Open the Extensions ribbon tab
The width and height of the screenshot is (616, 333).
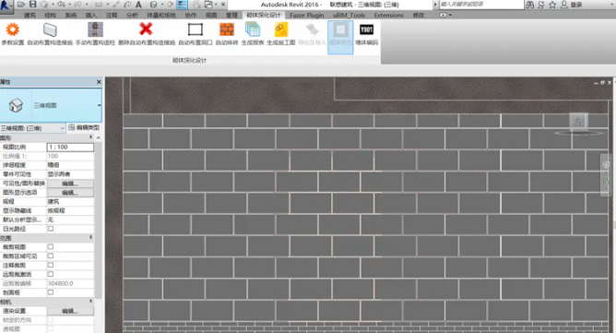coord(388,15)
